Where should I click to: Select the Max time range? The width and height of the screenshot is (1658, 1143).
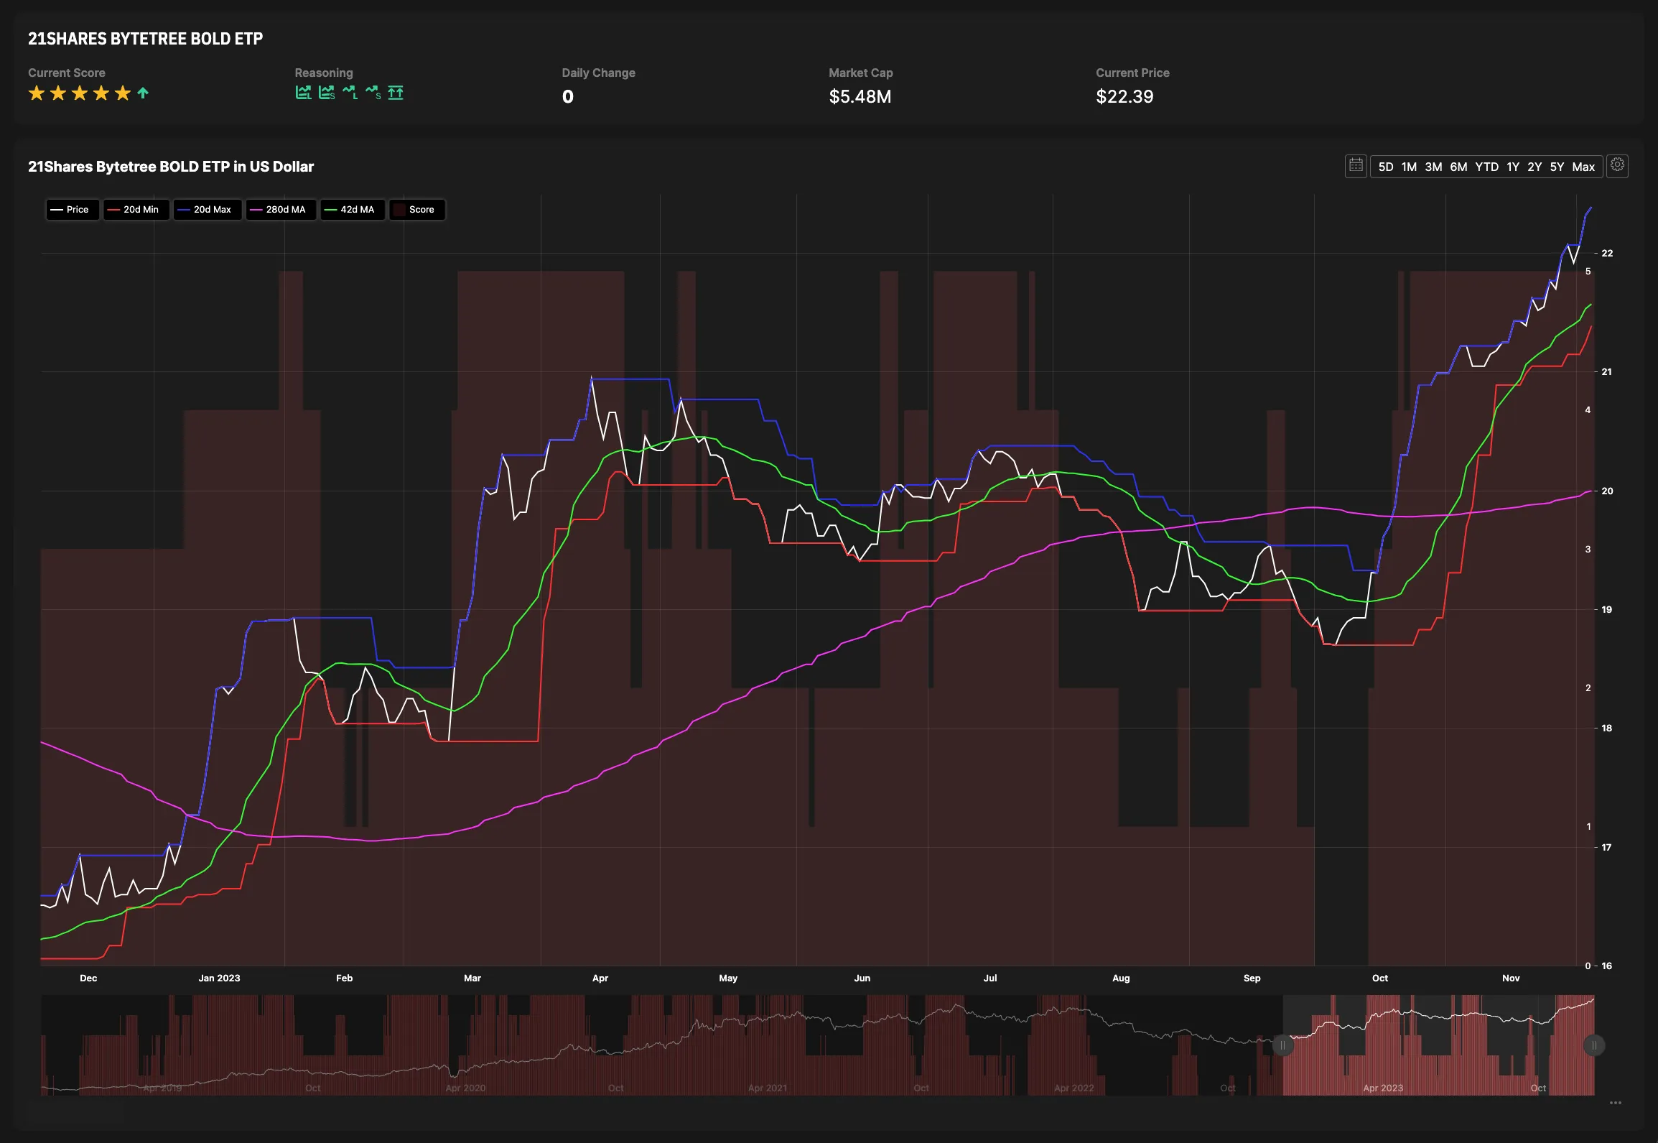(1583, 167)
